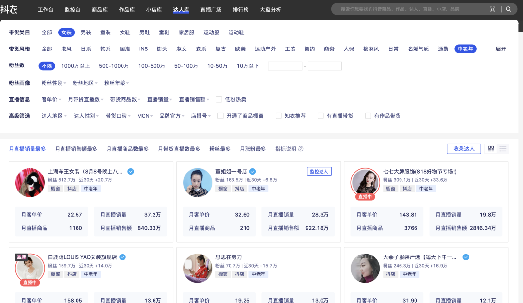This screenshot has height=303, width=523.
Task: Expand the 粉丝性别 dropdown
Action: tap(54, 83)
